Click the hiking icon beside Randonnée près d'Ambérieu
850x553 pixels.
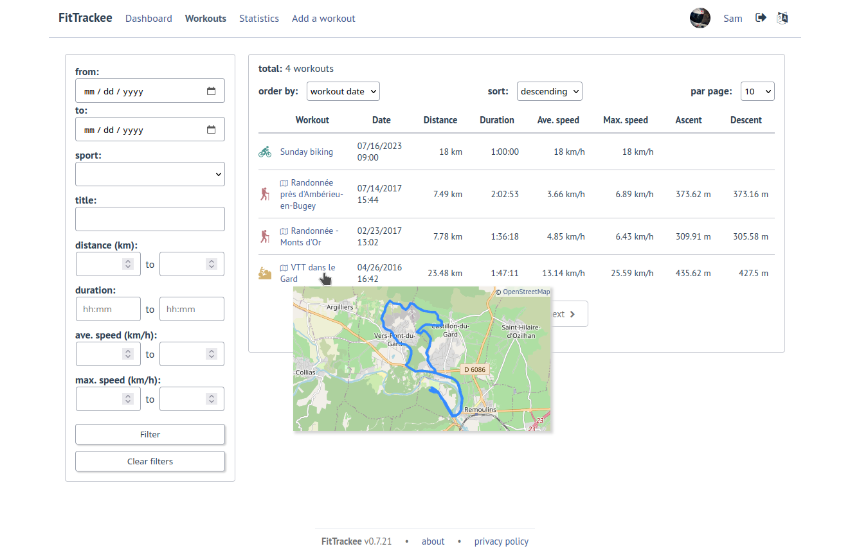[x=265, y=194]
